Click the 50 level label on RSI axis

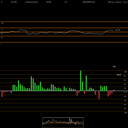[x=2, y=34]
